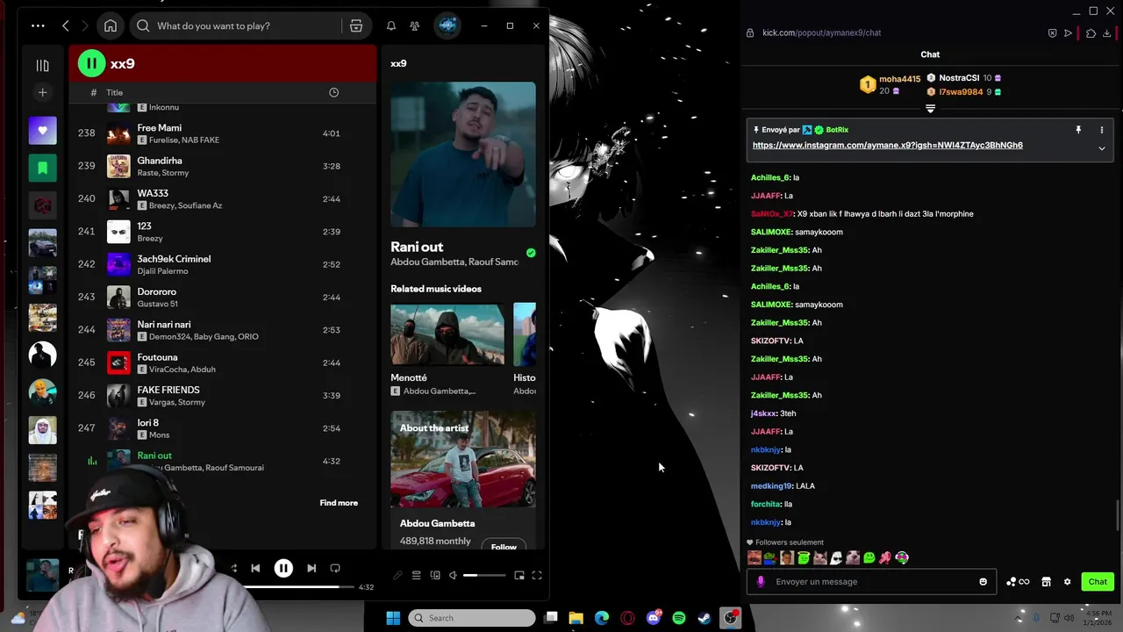Screen dimensions: 1123x632
Task: Open Liked Songs in sidebar
Action: click(x=42, y=131)
